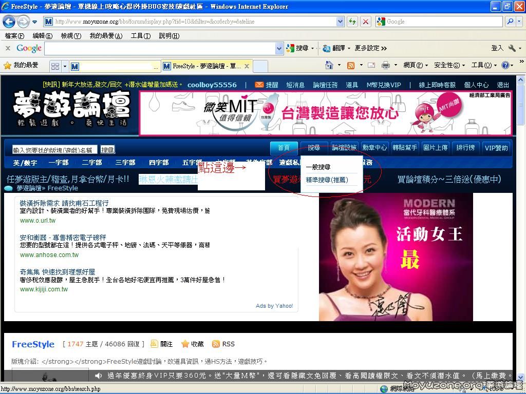This screenshot has width=526, height=394.
Task: Click the browser Back arrow button
Action: click(x=9, y=22)
